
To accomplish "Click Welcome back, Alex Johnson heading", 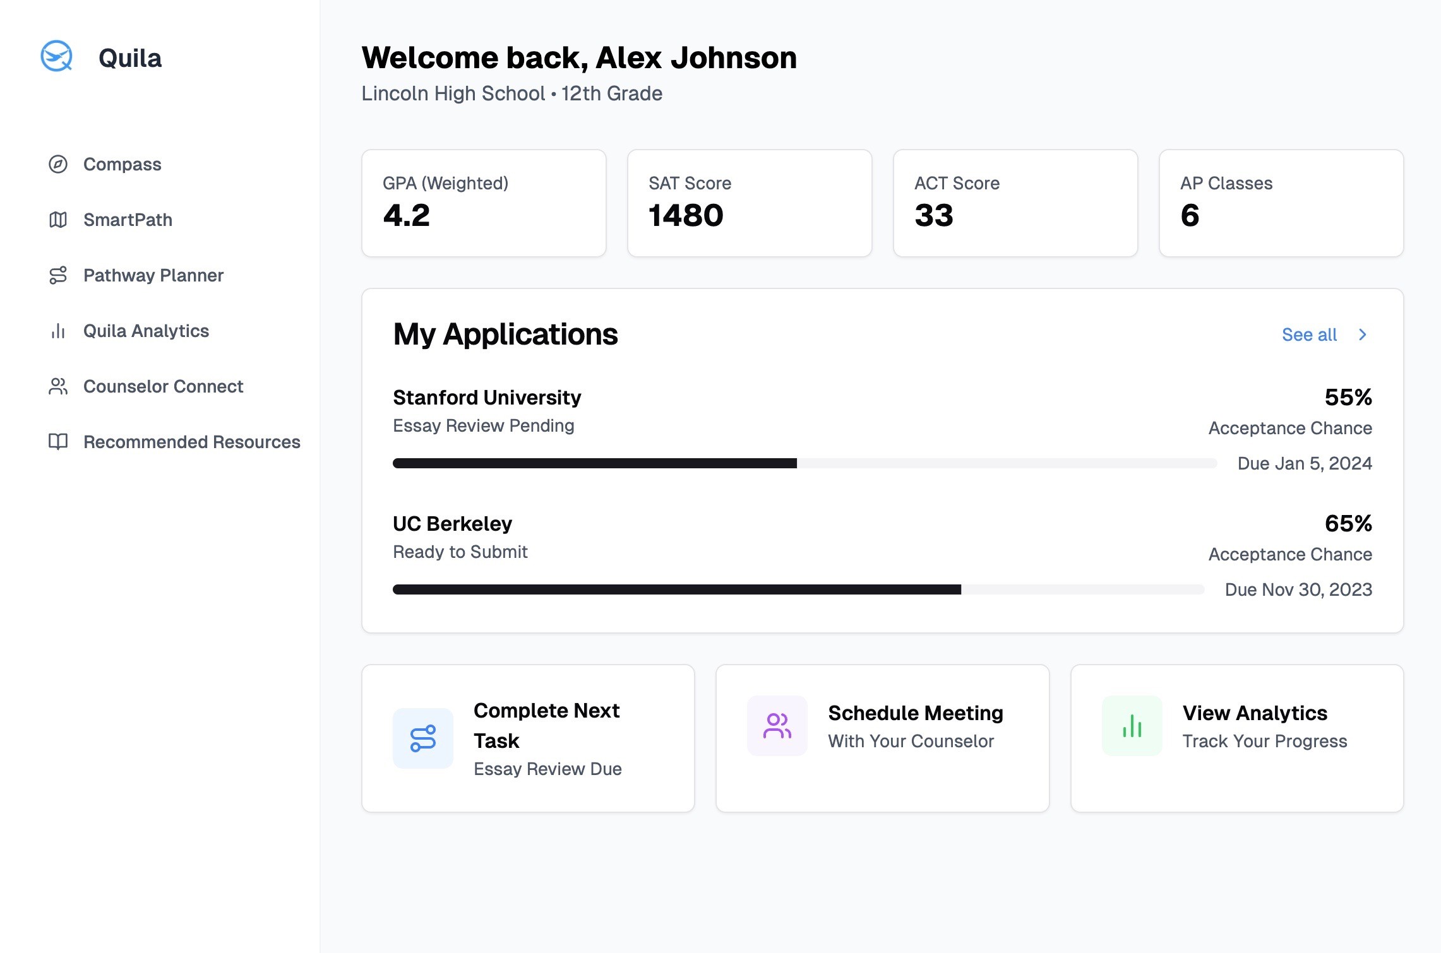I will coord(579,57).
